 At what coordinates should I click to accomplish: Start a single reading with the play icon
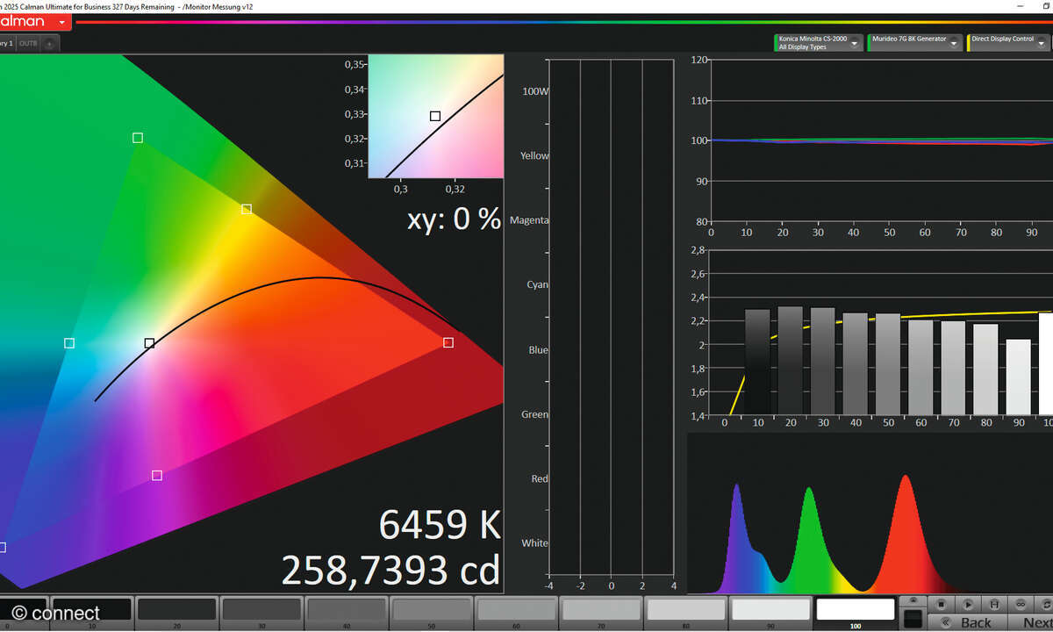[x=968, y=601]
